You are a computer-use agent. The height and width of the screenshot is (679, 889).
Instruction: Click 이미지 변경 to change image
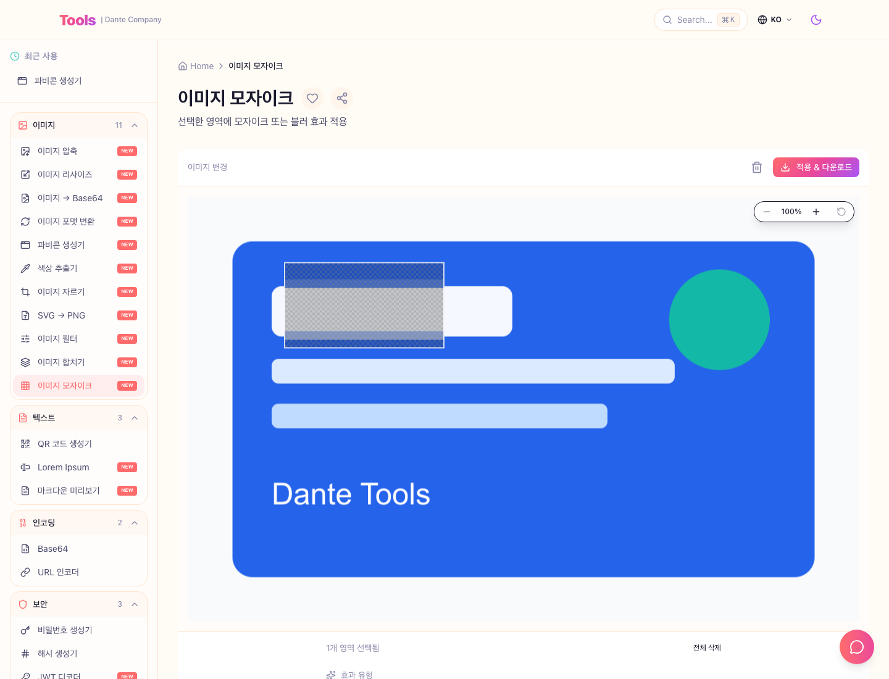click(207, 167)
